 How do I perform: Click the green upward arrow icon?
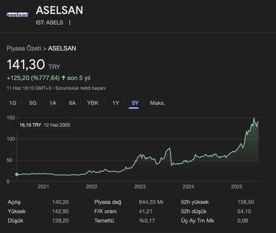coord(63,78)
